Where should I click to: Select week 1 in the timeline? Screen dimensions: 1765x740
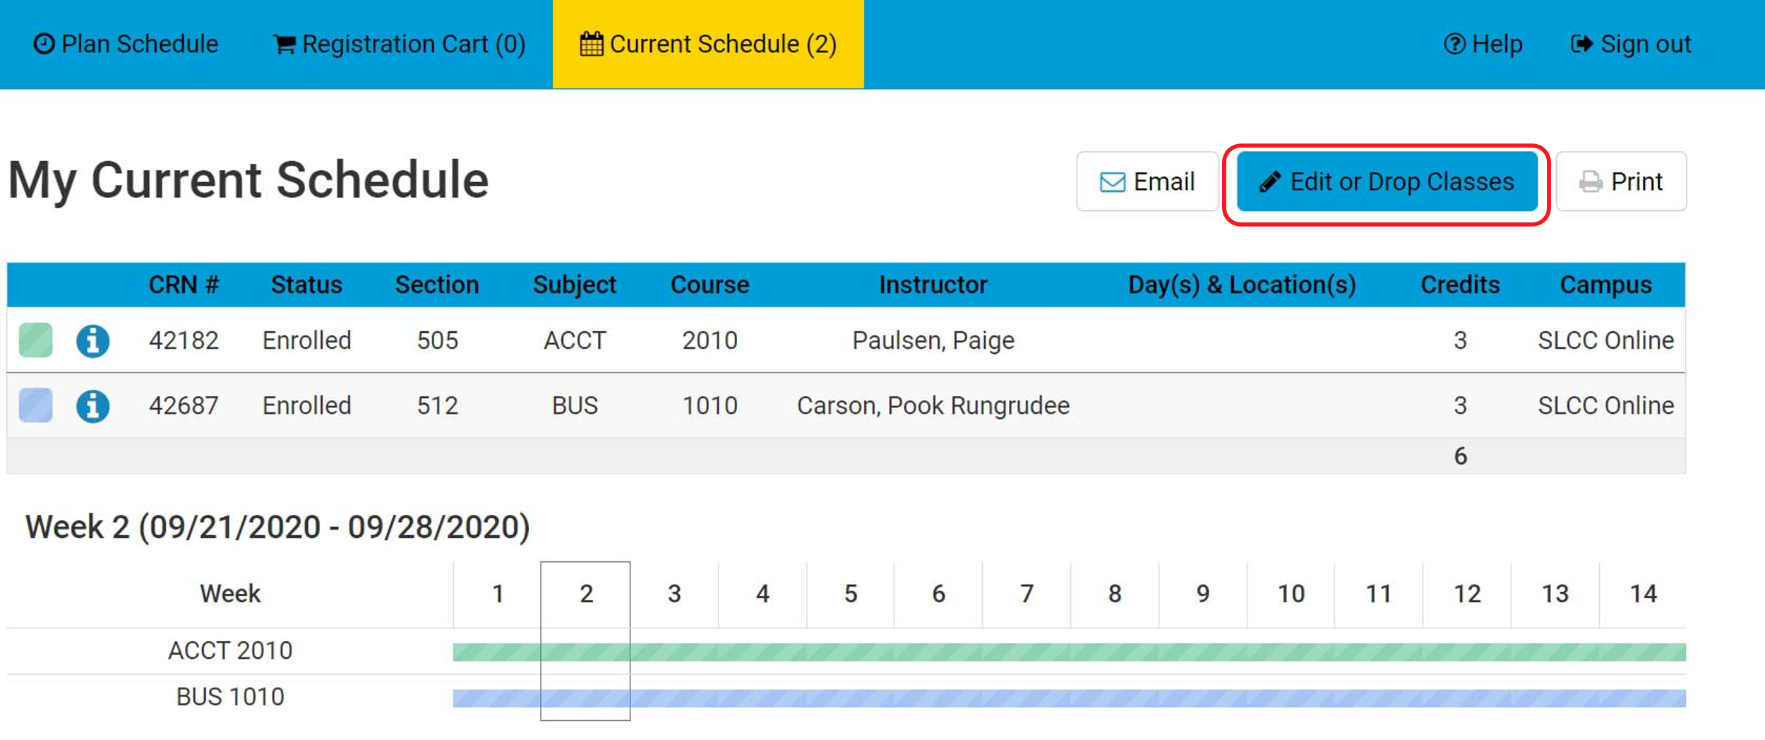coord(498,594)
